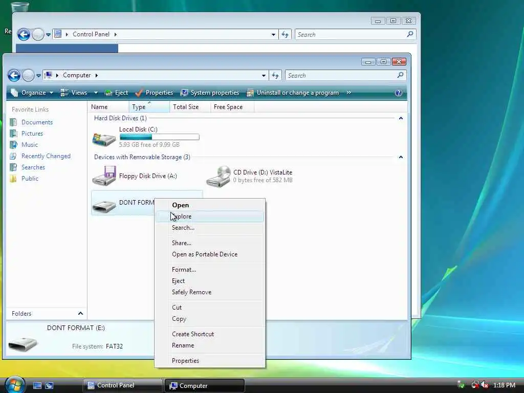This screenshot has width=524, height=393.
Task: Sort by the Total Size column header
Action: (x=190, y=107)
